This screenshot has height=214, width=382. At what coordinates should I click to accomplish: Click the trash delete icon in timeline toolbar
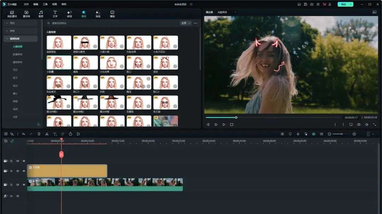[39, 134]
